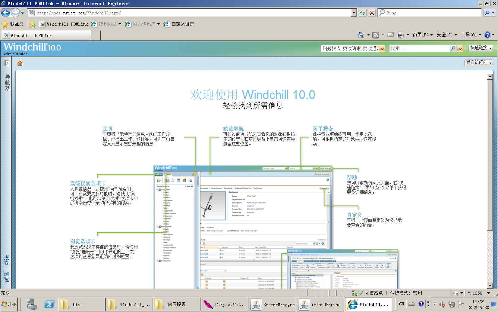Click the Windchill 搜索 input field
Viewport: 498px width, 312px height.
(x=419, y=49)
